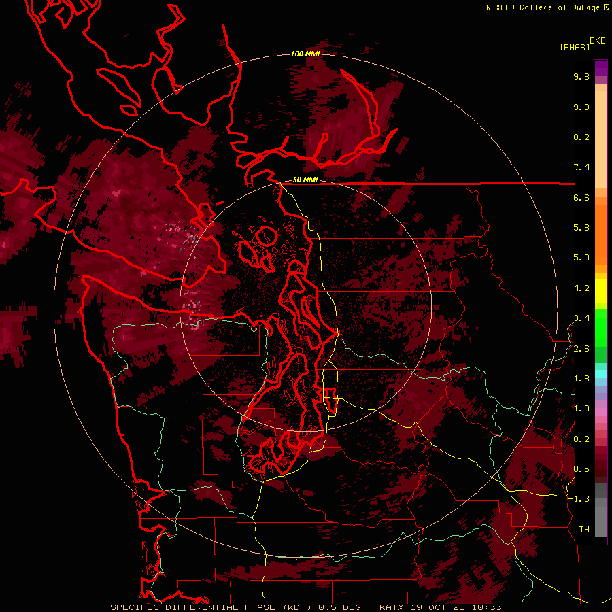Click the 4.2 color scale label

click(581, 288)
